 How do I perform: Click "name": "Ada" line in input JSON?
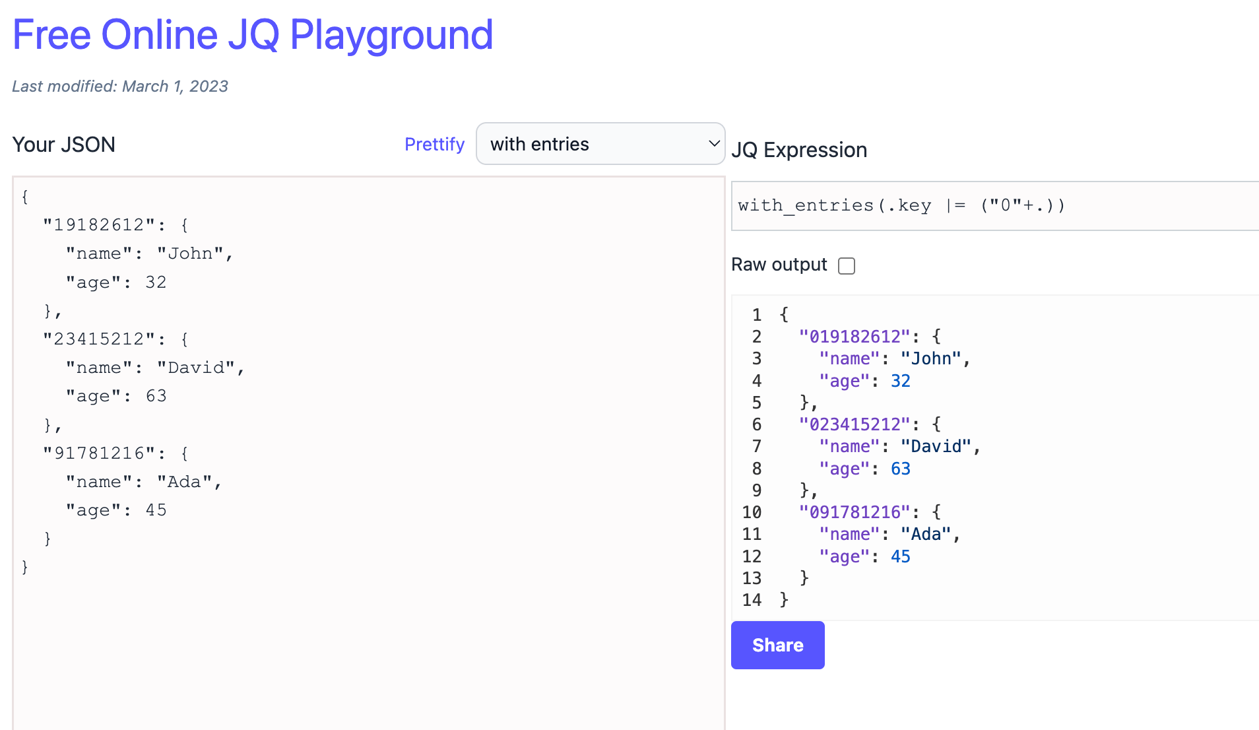143,482
